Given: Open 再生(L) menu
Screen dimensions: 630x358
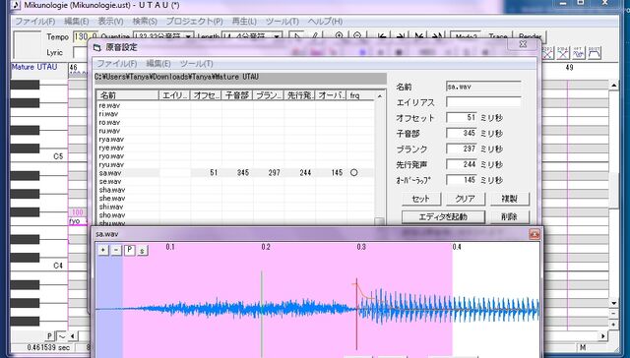Looking at the screenshot, I should [244, 22].
